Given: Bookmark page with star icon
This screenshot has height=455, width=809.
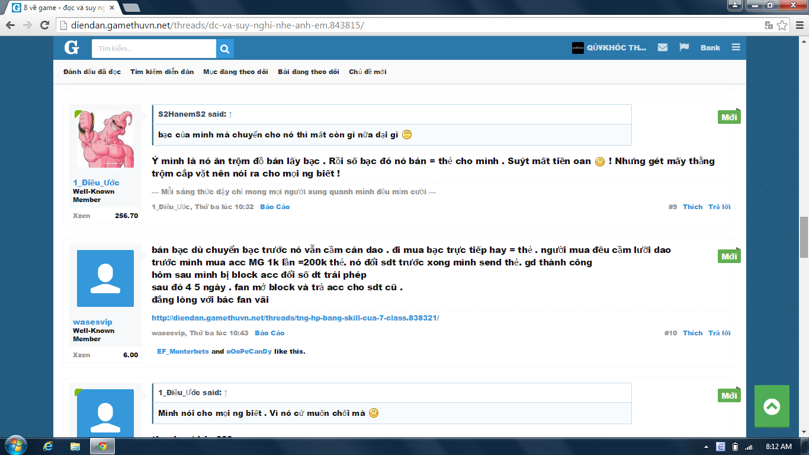Looking at the screenshot, I should (x=782, y=25).
